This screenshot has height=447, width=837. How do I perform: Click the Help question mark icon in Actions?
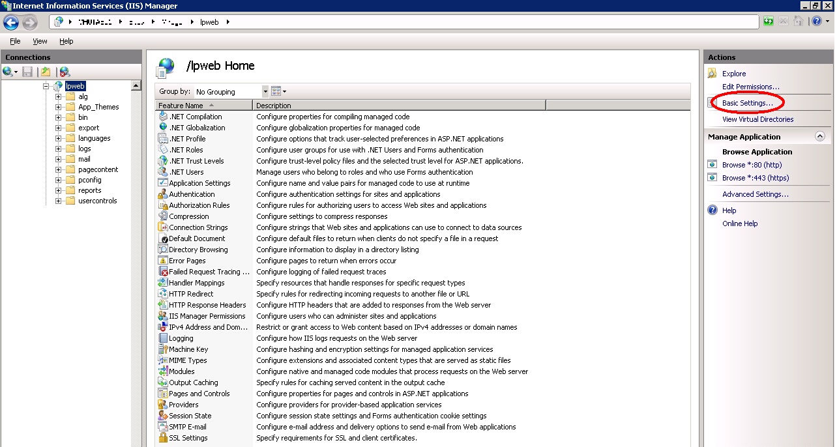(x=712, y=210)
